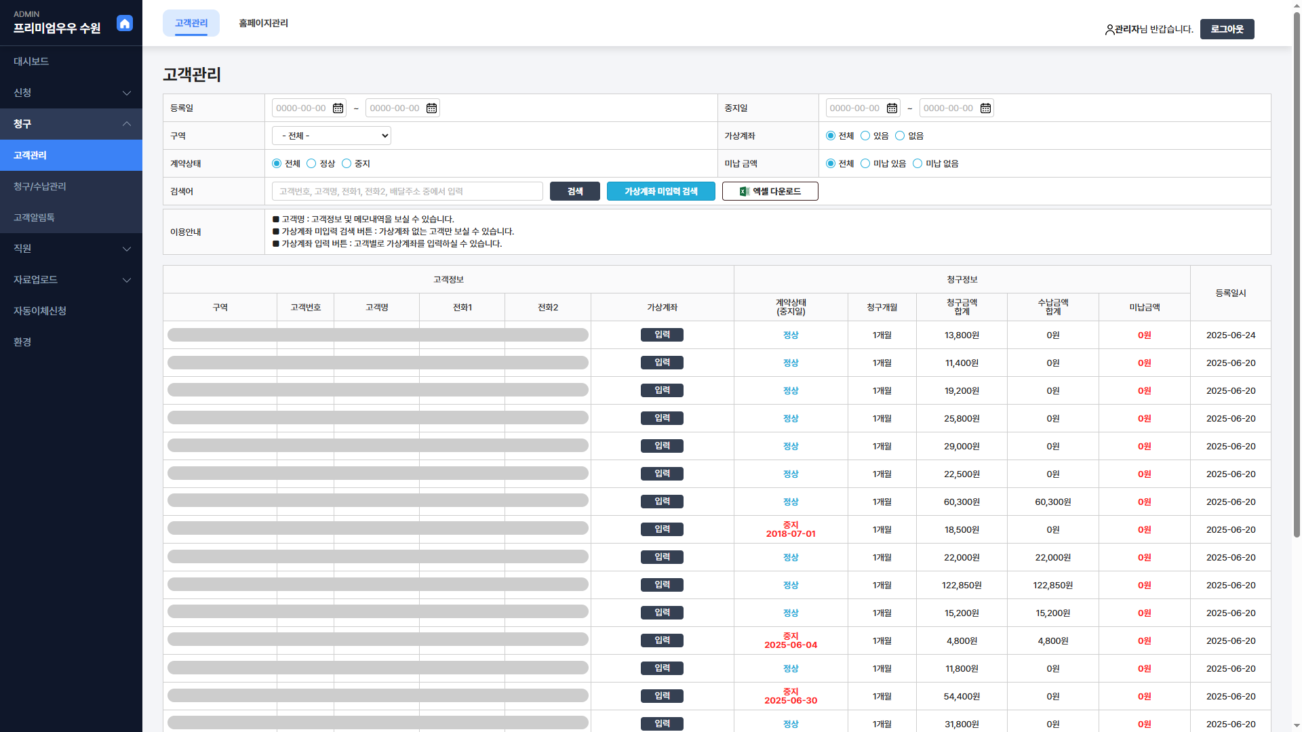The height and width of the screenshot is (732, 1302).
Task: Select 미납 있음 radio option
Action: [865, 164]
